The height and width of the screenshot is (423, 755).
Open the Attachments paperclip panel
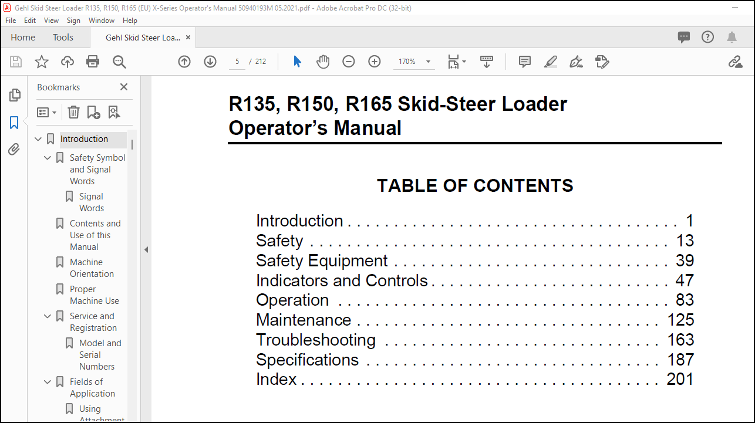[x=14, y=150]
